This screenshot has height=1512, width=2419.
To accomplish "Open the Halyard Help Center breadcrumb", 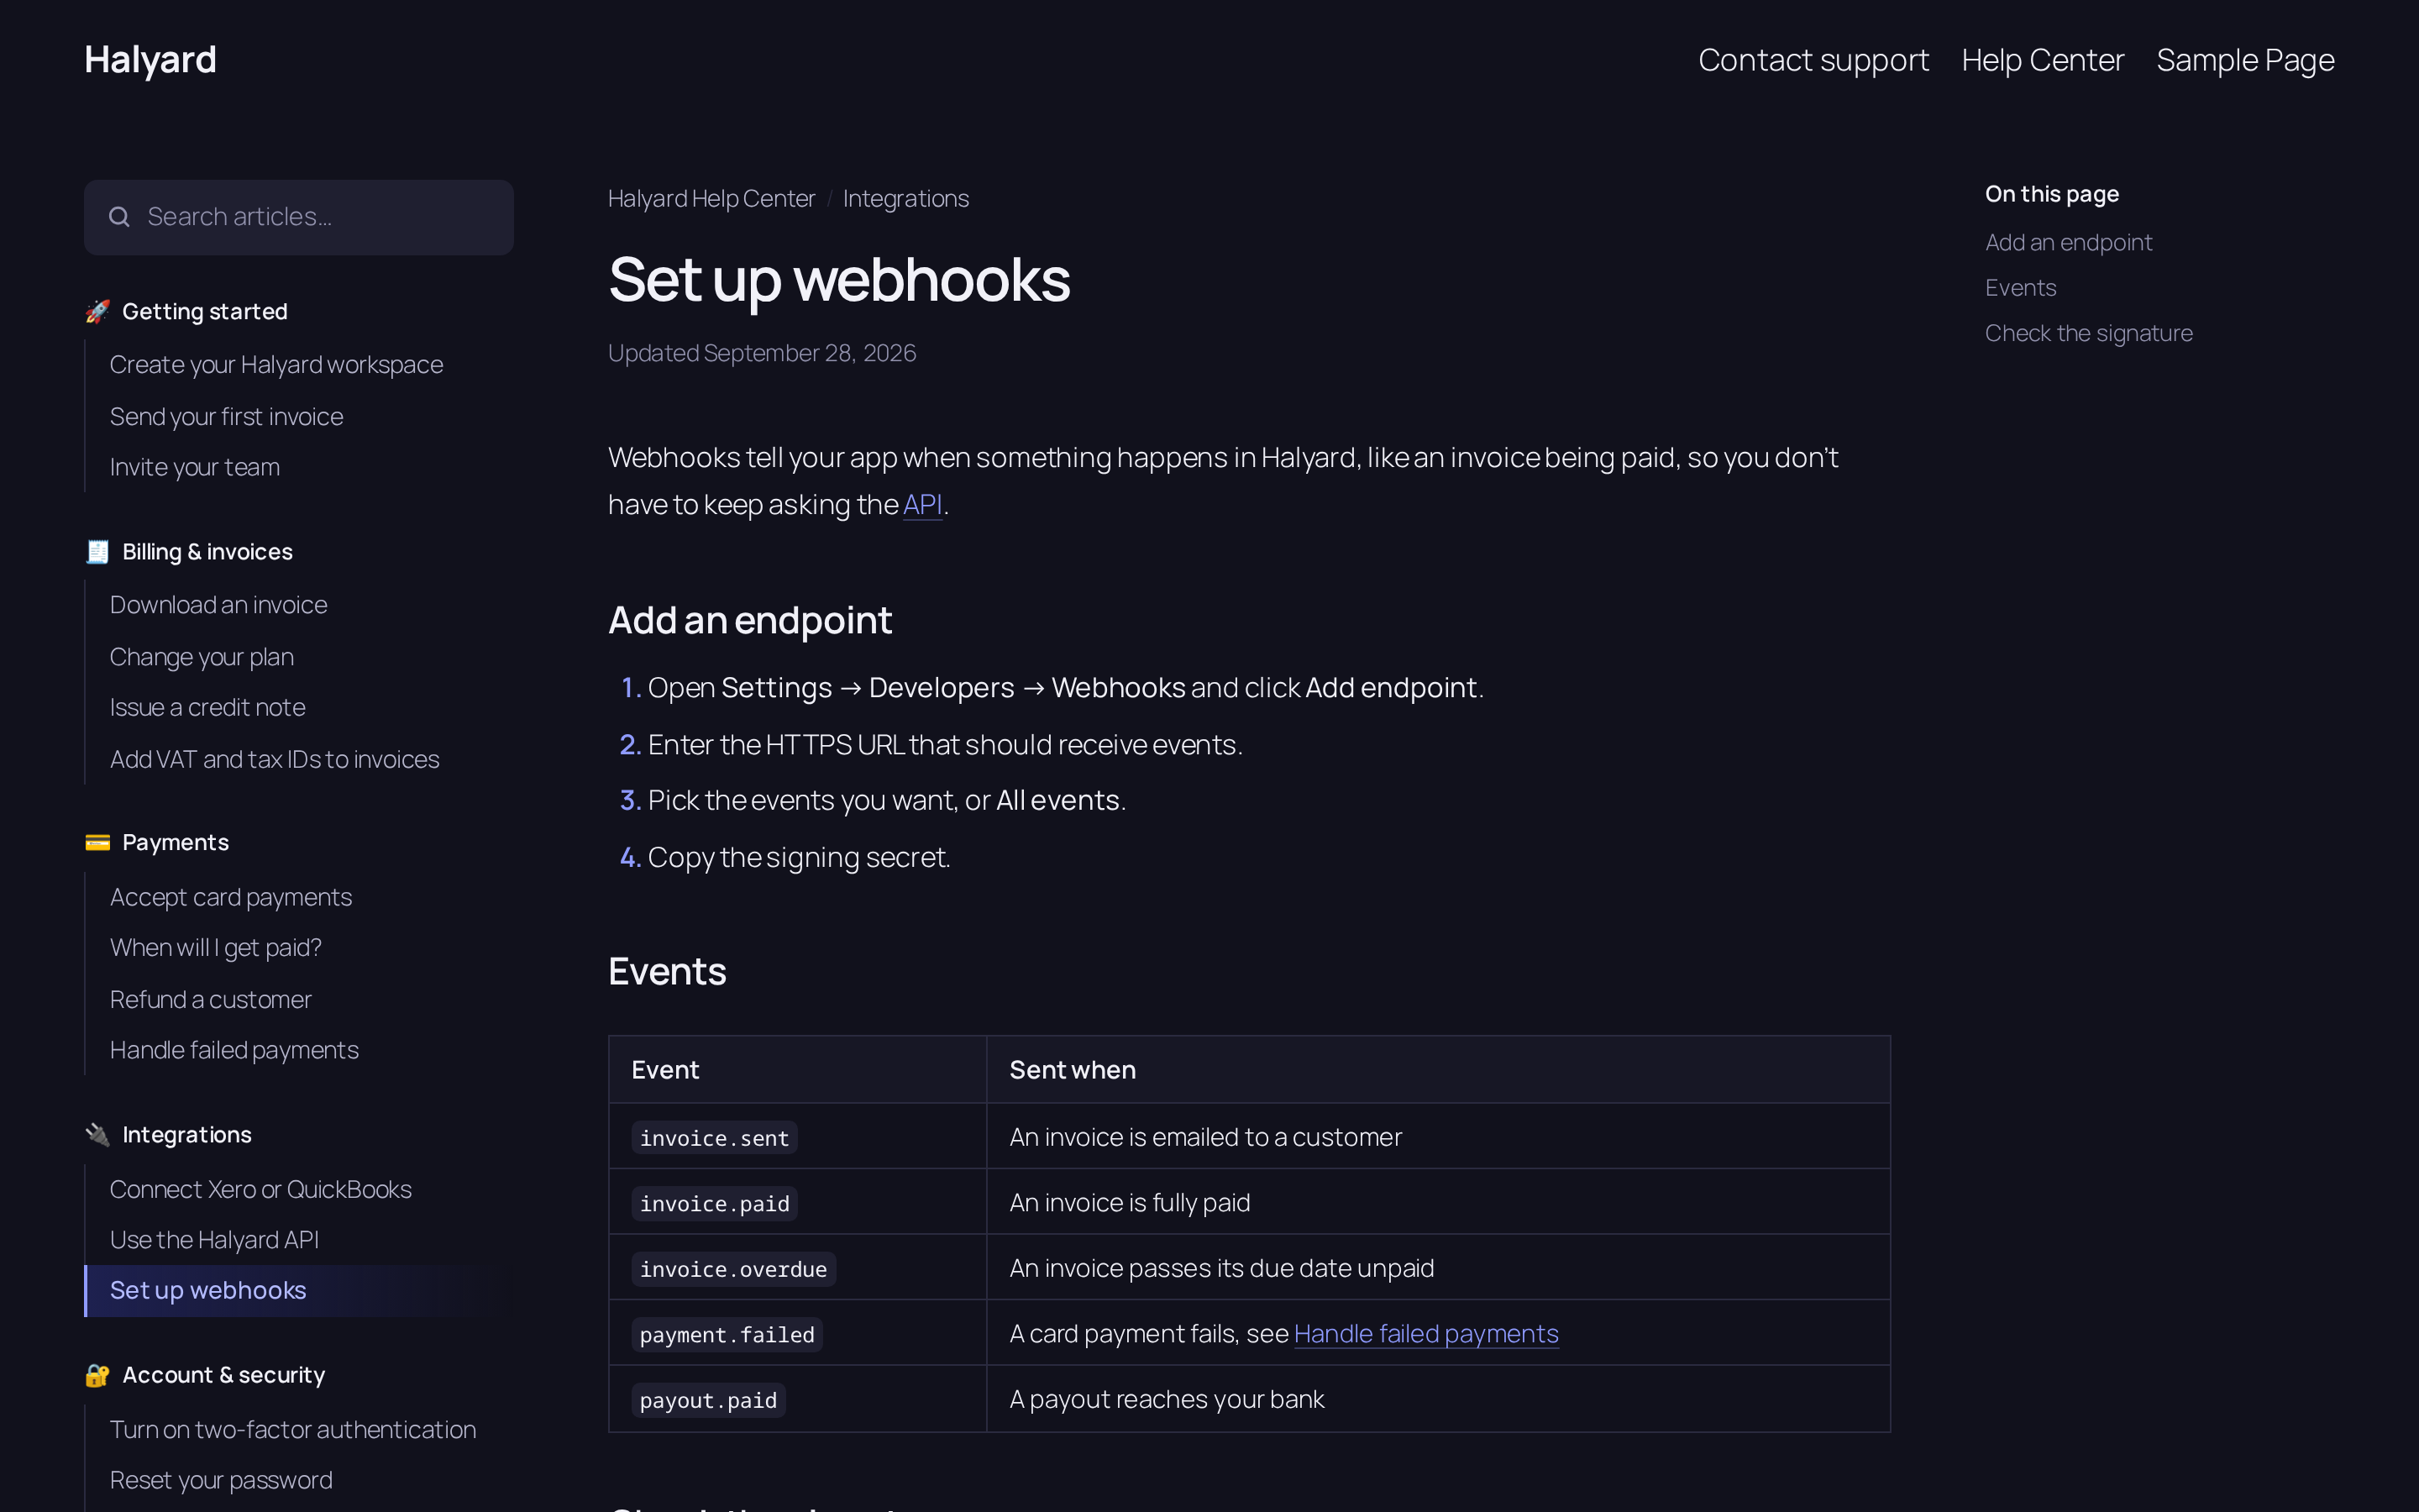I will click(x=711, y=199).
